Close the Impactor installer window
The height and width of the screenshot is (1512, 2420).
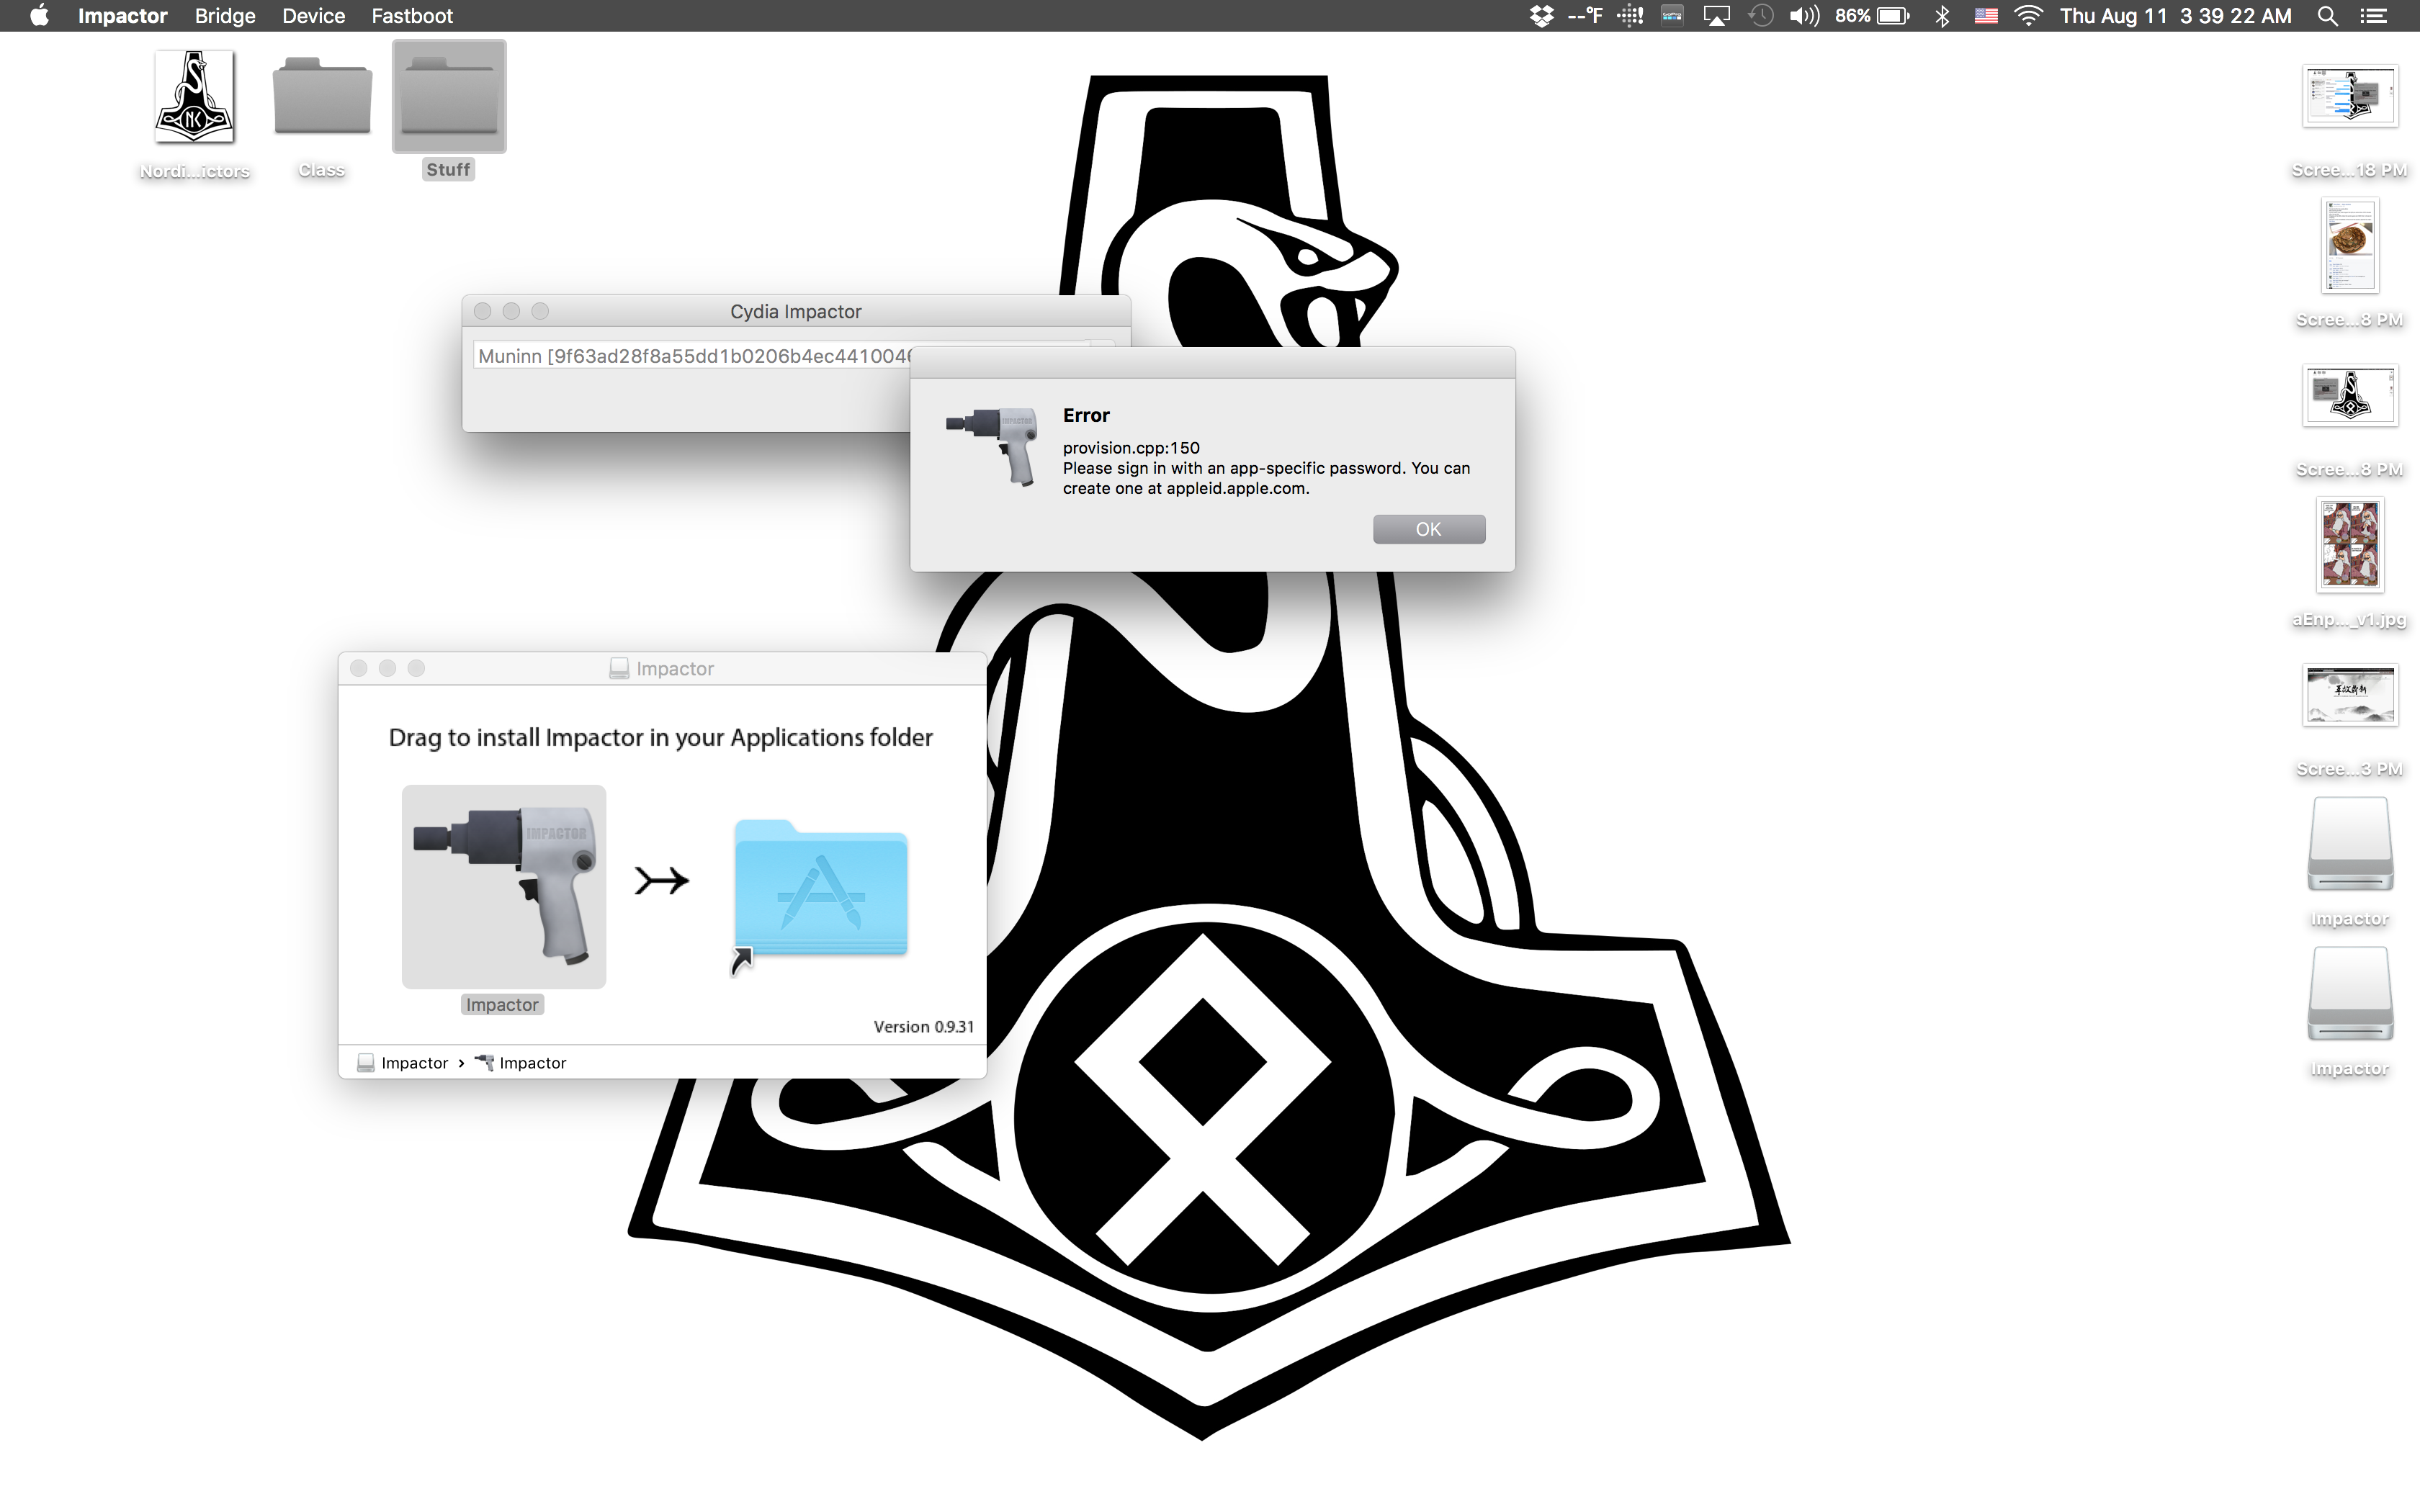tap(359, 668)
